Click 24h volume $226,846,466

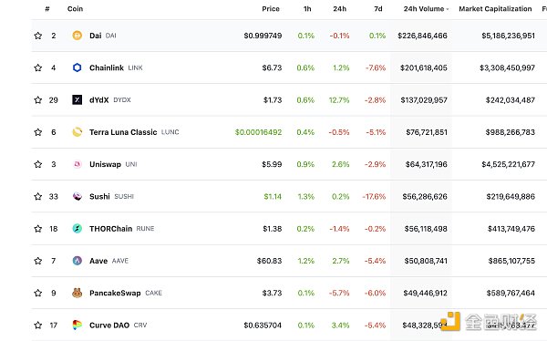422,36
